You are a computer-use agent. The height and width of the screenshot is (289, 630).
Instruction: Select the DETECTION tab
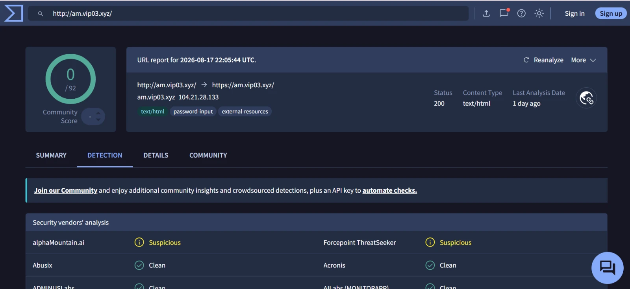coord(105,155)
